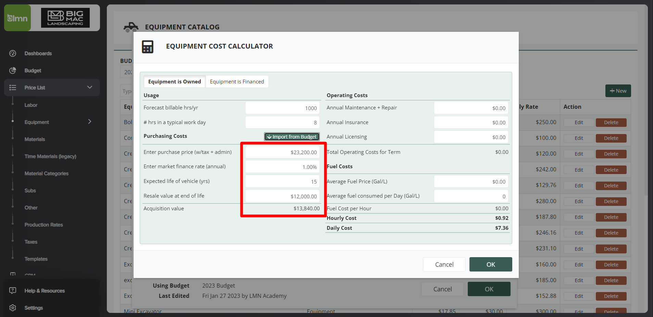Click Import from Budget button
Screen dimensions: 653x317
tap(292, 136)
